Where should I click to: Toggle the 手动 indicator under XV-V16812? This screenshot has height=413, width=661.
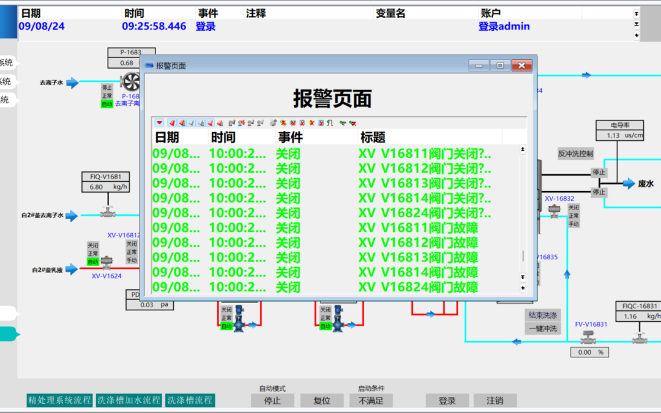pos(132,260)
